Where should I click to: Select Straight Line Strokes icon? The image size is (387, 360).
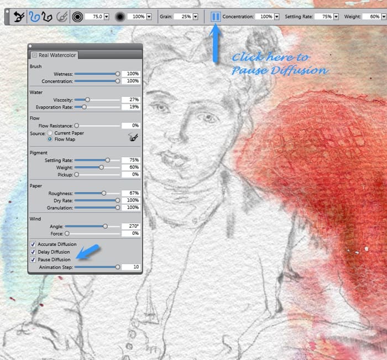tap(47, 17)
